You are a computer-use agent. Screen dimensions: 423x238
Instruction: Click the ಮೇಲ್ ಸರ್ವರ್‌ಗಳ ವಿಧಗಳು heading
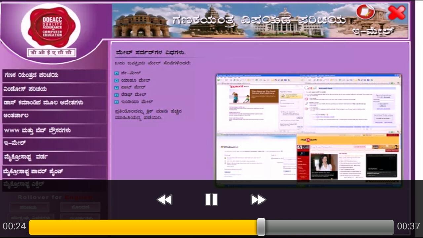click(x=151, y=53)
